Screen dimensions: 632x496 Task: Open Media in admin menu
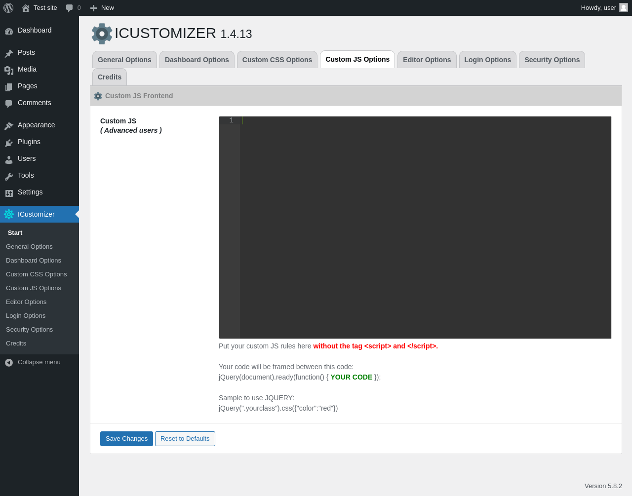[x=27, y=70]
